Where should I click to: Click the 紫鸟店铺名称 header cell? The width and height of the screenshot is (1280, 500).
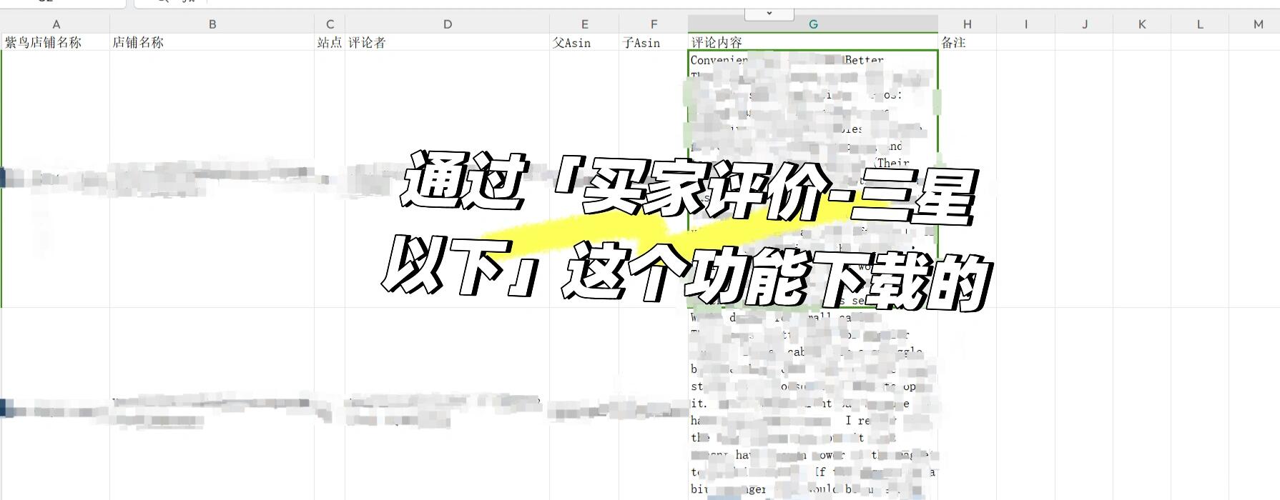(56, 42)
